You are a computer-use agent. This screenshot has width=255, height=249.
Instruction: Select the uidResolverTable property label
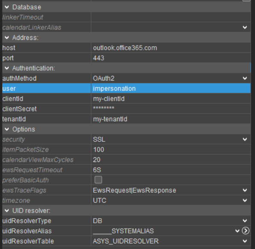click(x=28, y=241)
